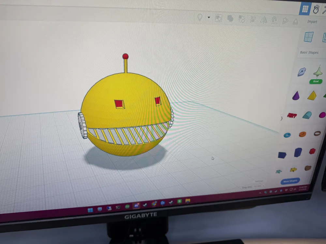Pick the tall blue prism shape

pos(298,152)
